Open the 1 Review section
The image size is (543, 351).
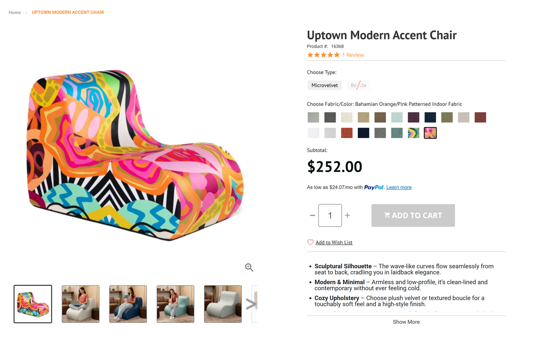pyautogui.click(x=353, y=55)
